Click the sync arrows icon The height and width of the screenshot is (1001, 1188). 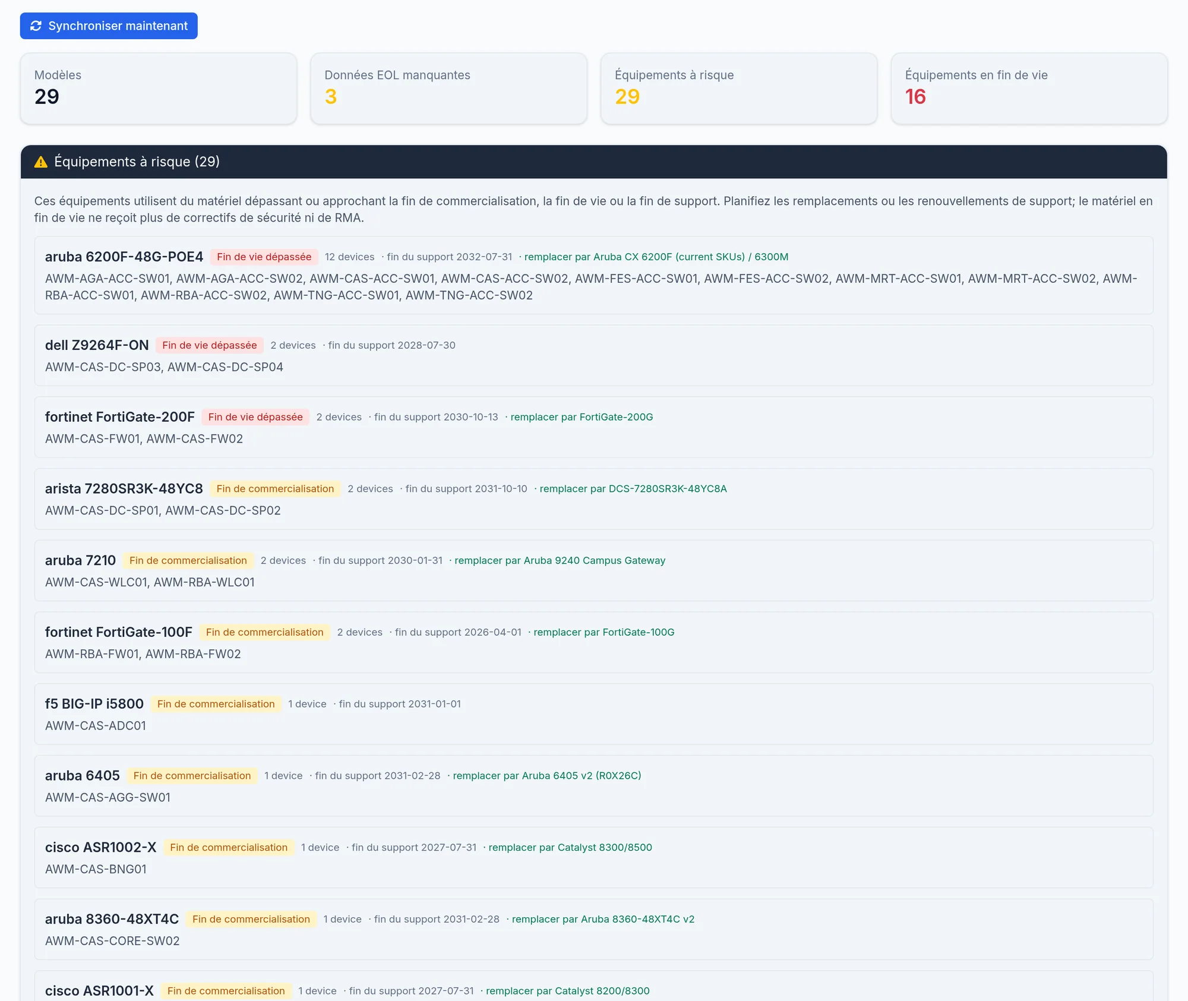(x=36, y=26)
